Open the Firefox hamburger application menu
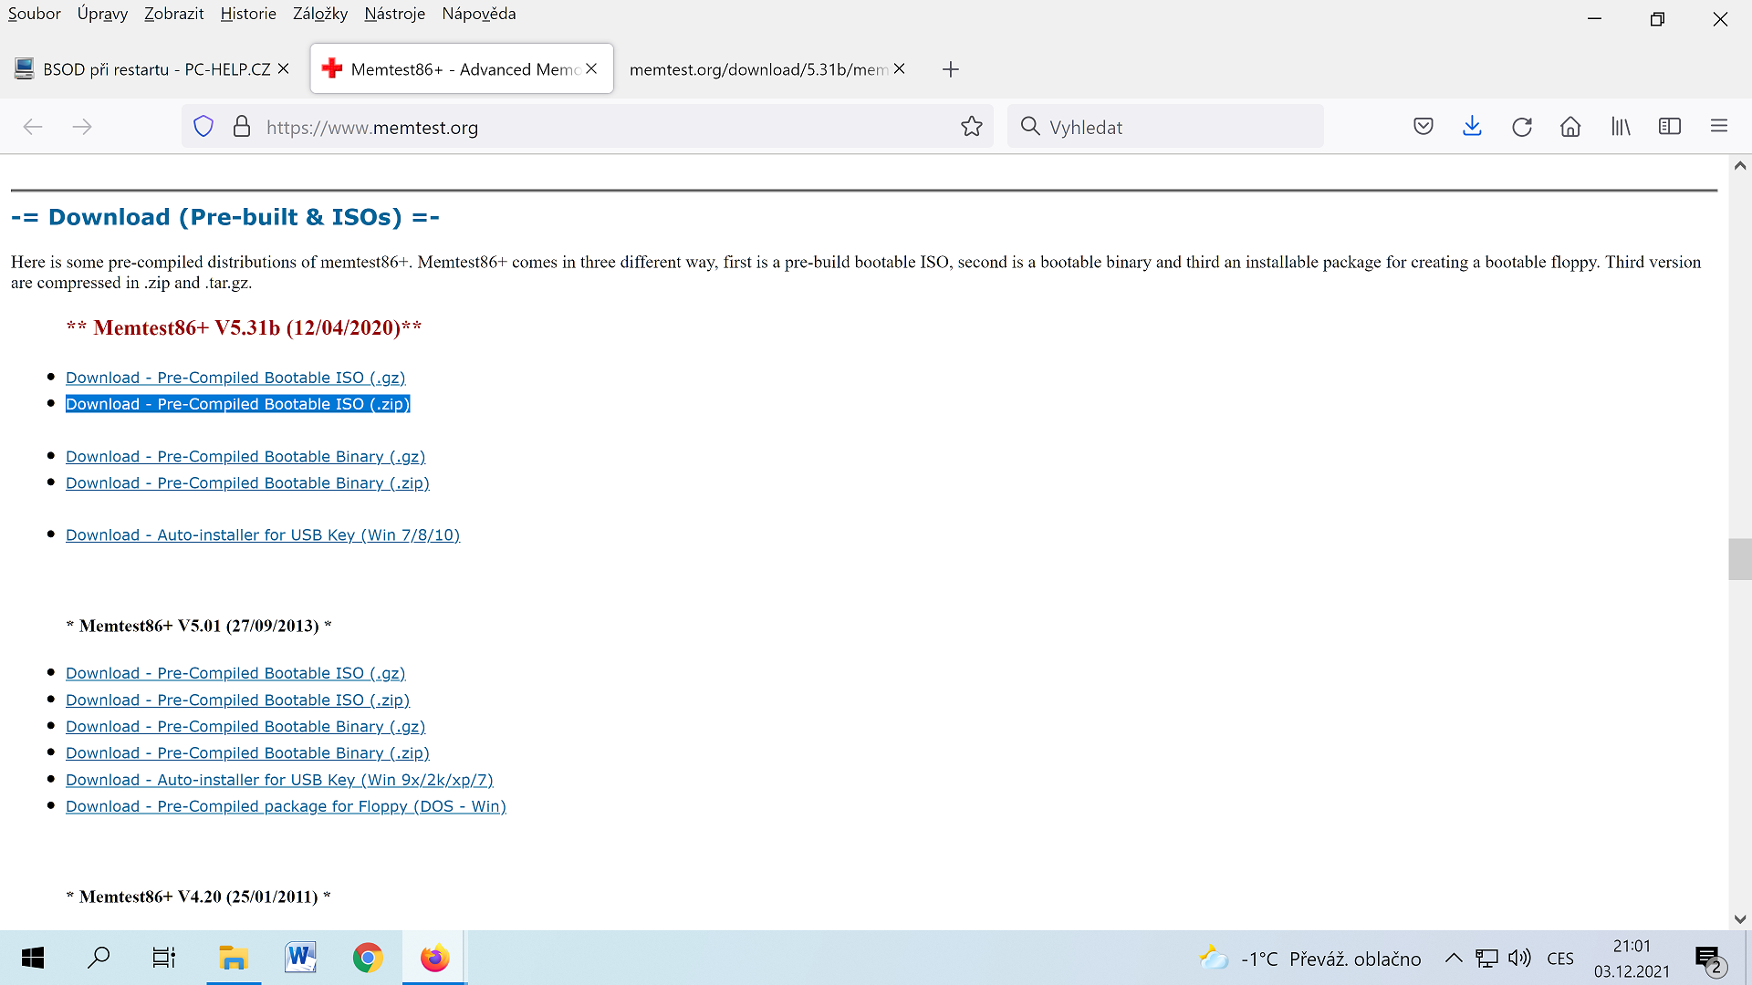 coord(1718,127)
